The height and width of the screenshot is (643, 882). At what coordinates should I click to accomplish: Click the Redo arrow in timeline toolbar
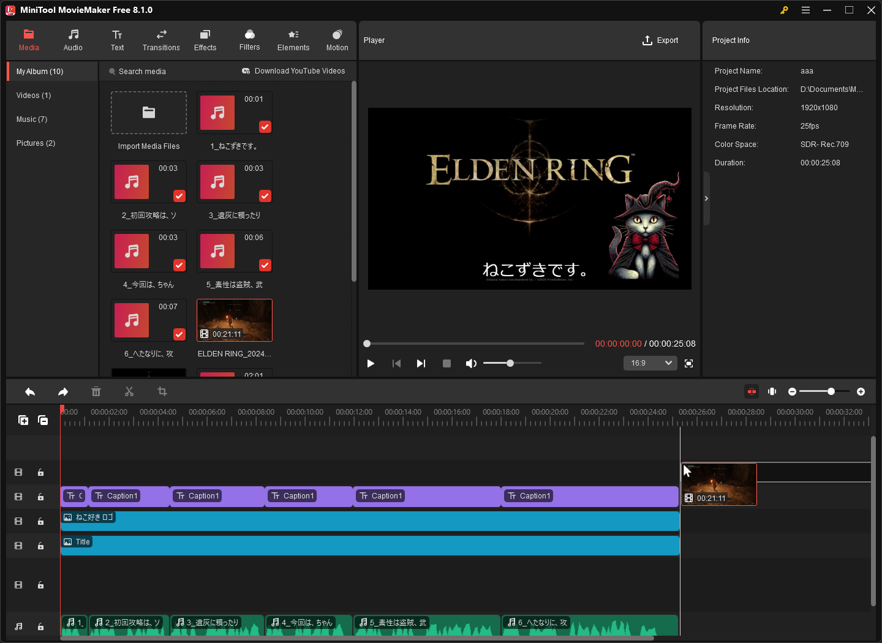coord(63,392)
